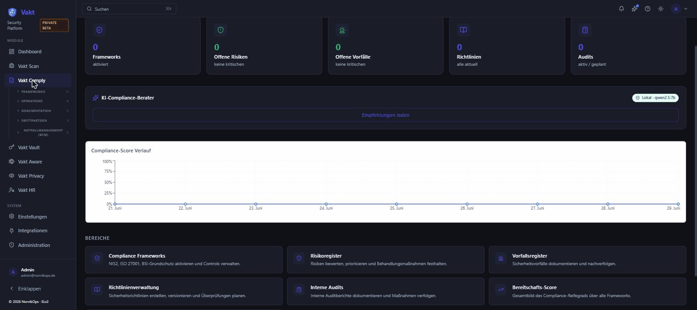Collapse the sidebar with Einklappen

[38, 289]
